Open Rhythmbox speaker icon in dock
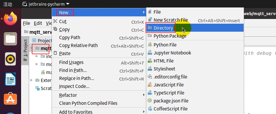This screenshot has width=276, height=114. [10, 59]
